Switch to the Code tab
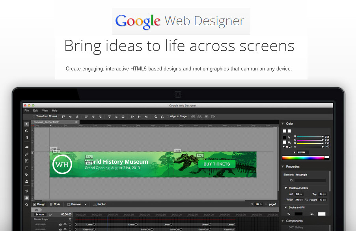 [56, 204]
